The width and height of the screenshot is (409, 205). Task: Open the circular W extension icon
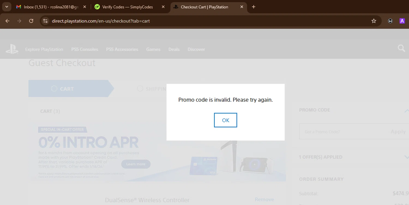[x=390, y=21]
